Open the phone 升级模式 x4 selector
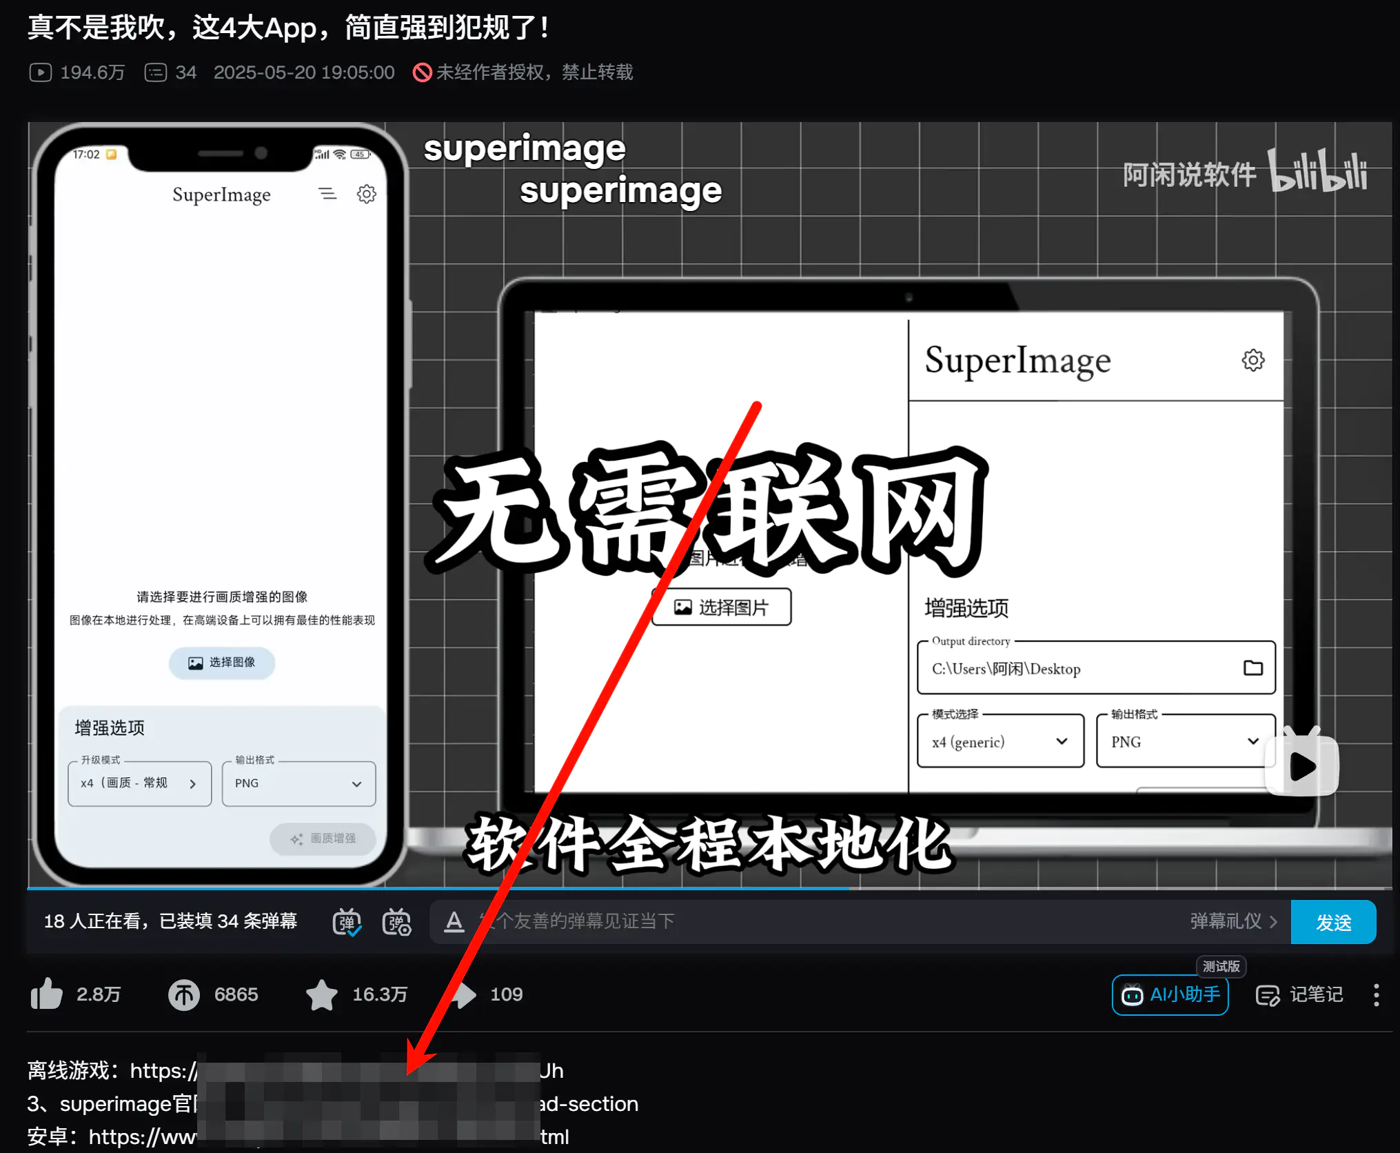Viewport: 1400px width, 1153px height. (139, 783)
